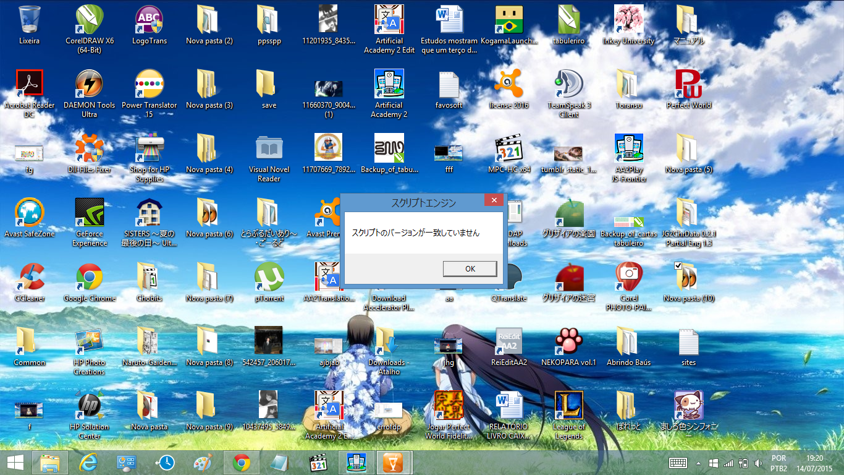Open File Explorer from the taskbar
This screenshot has height=475, width=844.
tap(50, 463)
